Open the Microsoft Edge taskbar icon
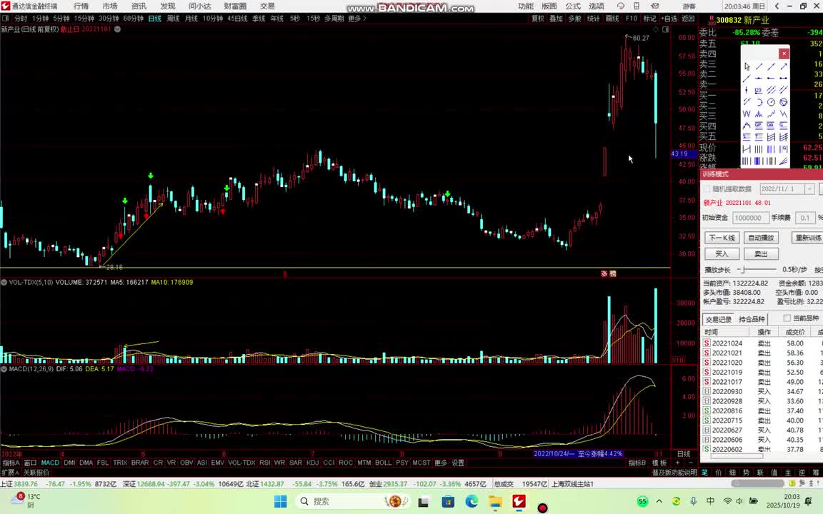The height and width of the screenshot is (514, 823). (x=472, y=501)
